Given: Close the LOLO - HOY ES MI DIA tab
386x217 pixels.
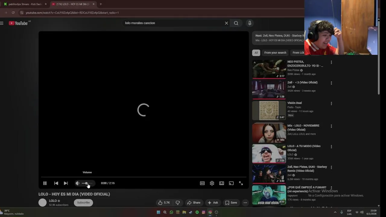Looking at the screenshot, I should point(93,4).
